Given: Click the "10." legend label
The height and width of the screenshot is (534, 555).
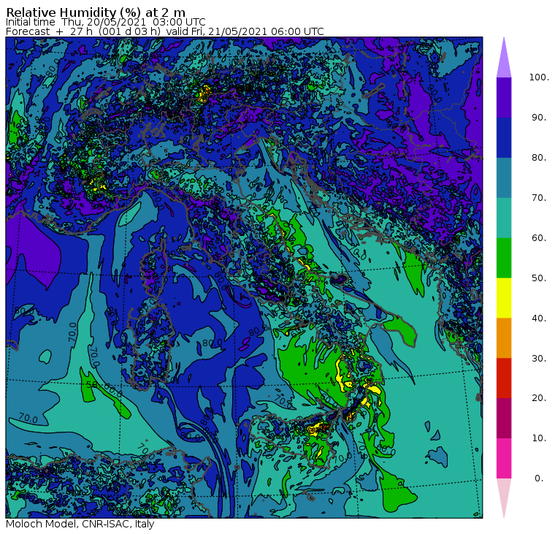Looking at the screenshot, I should 539,438.
